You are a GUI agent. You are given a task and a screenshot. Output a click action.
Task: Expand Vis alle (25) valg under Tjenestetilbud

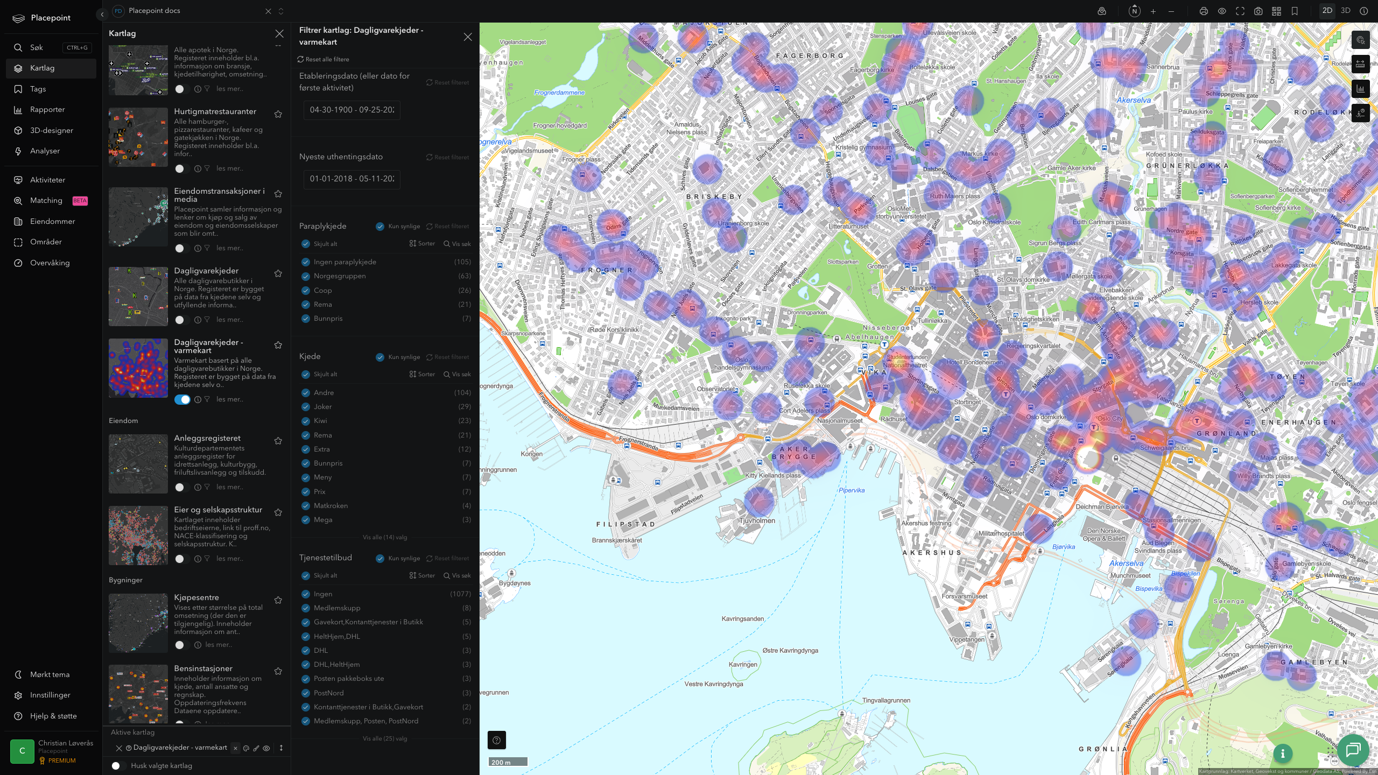[x=385, y=738]
